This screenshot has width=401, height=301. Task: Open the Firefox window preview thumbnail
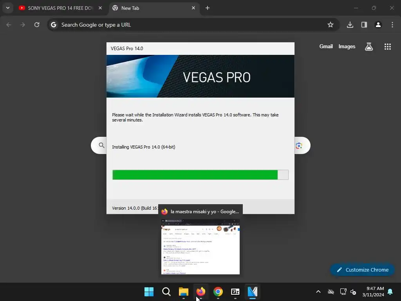click(200, 247)
